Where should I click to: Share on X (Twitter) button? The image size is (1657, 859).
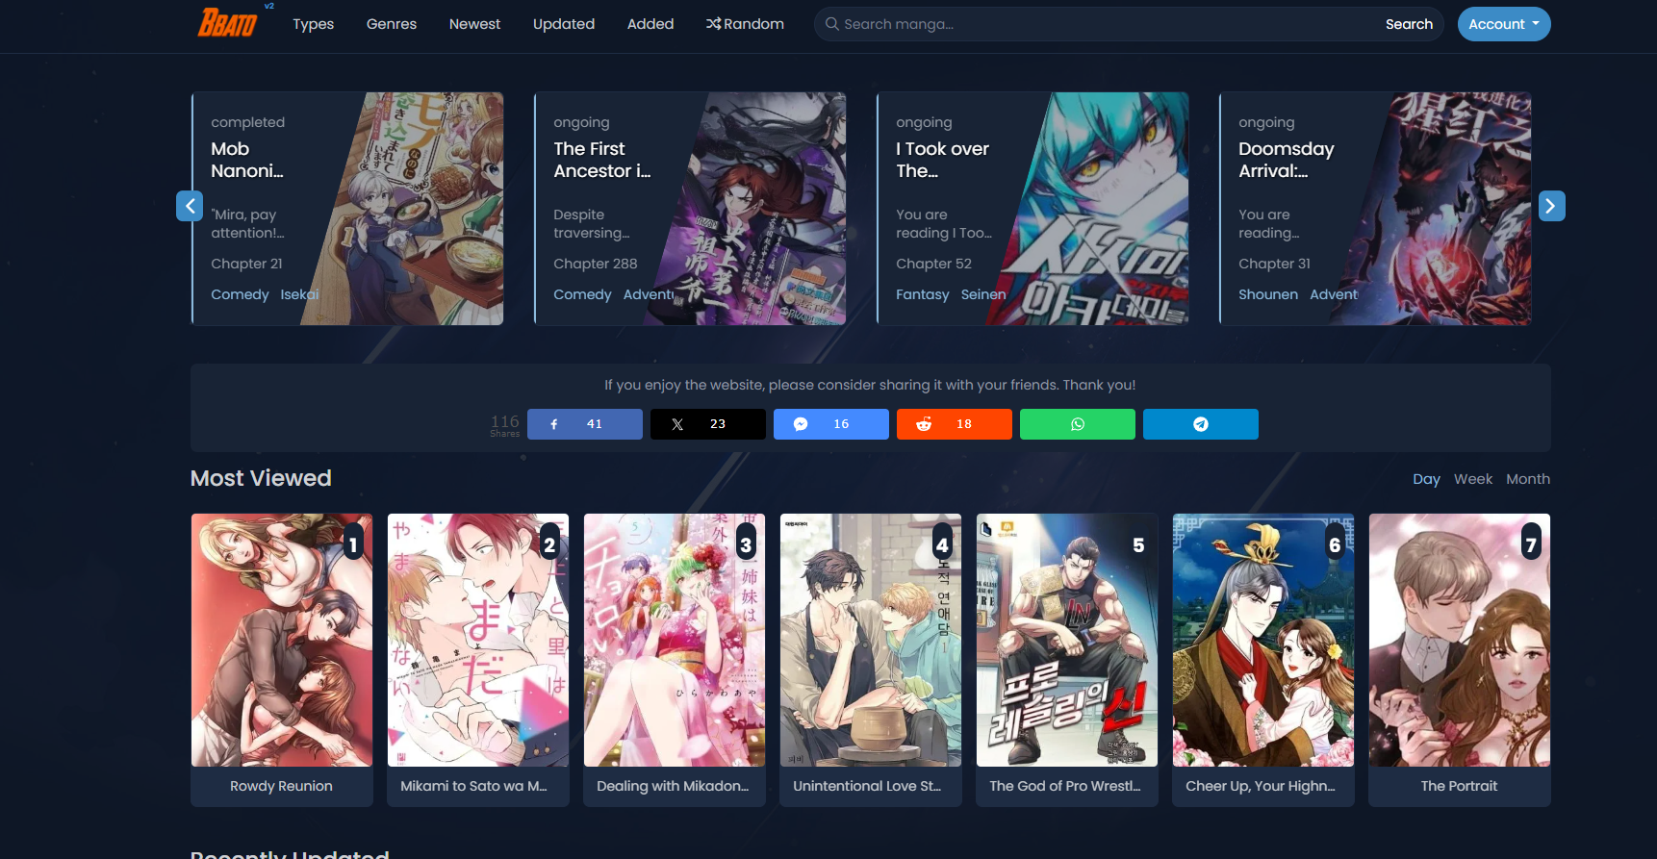(707, 424)
